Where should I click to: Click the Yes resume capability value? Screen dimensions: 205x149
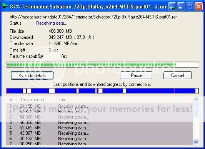pyautogui.click(x=63, y=56)
